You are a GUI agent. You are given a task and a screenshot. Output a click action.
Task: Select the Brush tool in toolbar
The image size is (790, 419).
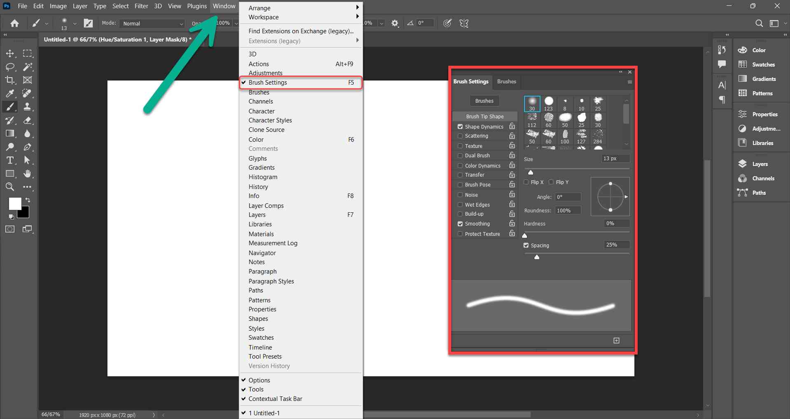(10, 107)
